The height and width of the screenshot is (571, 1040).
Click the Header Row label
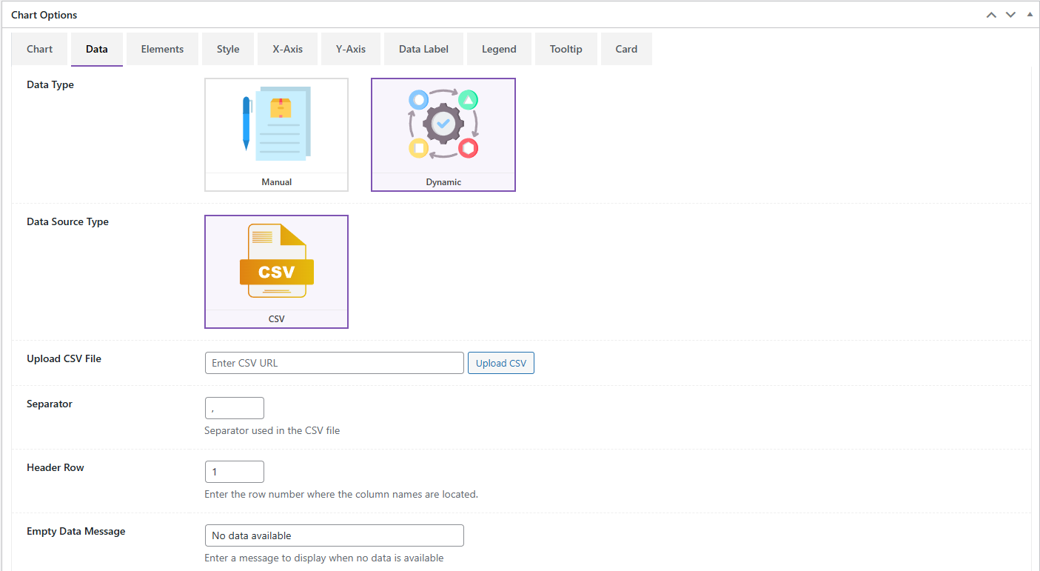pos(56,467)
